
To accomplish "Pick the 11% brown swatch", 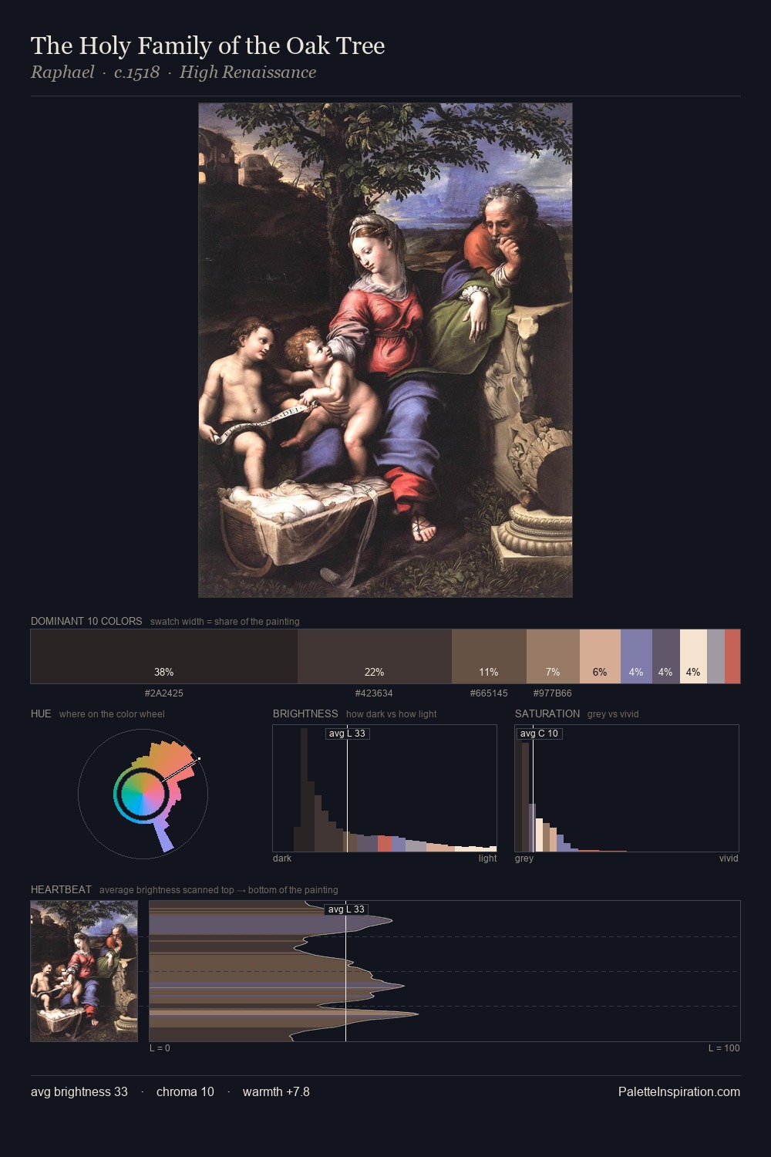I will coord(489,656).
